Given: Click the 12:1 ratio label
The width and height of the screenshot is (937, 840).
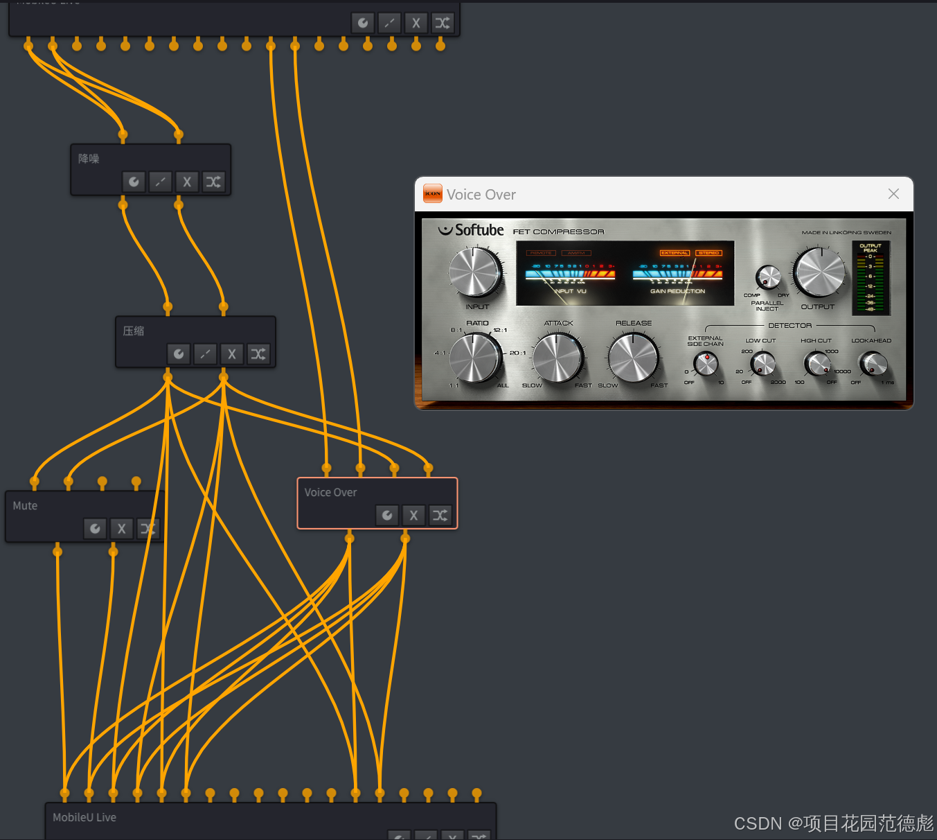Looking at the screenshot, I should 500,330.
